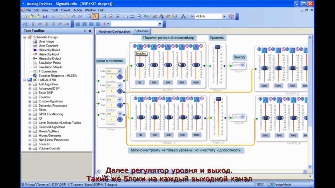The image size is (335, 188).
Task: Open the first Max 200 delay dropdown
Action: pyautogui.click(x=120, y=71)
